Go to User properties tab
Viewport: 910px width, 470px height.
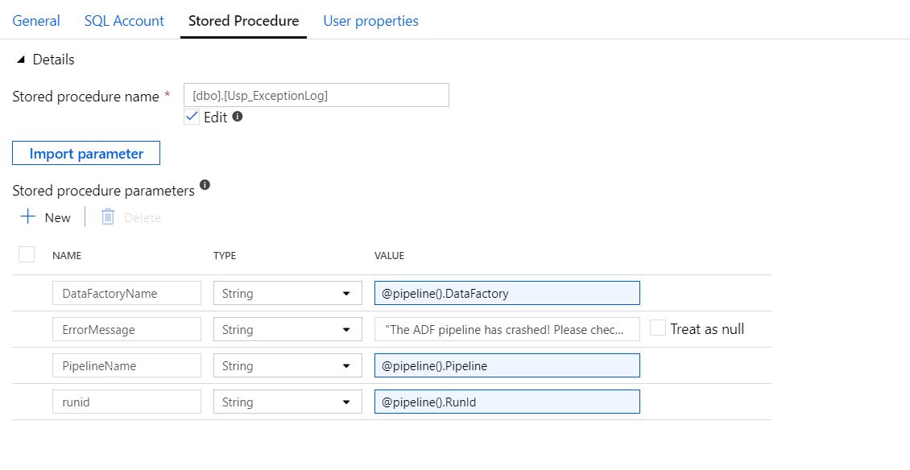(x=370, y=21)
